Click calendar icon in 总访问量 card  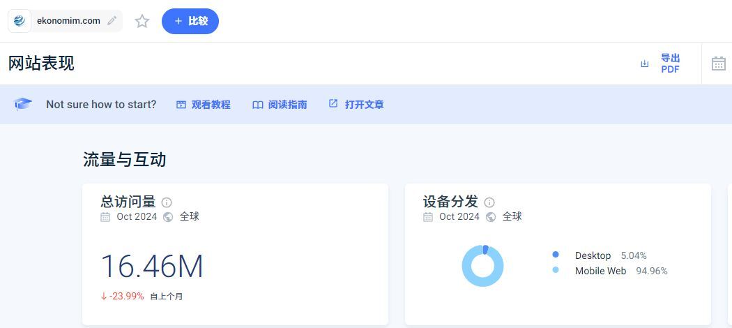pos(105,217)
